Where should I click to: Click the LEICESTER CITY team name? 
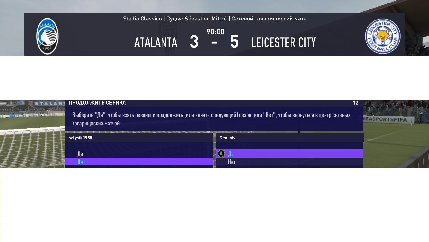click(284, 43)
